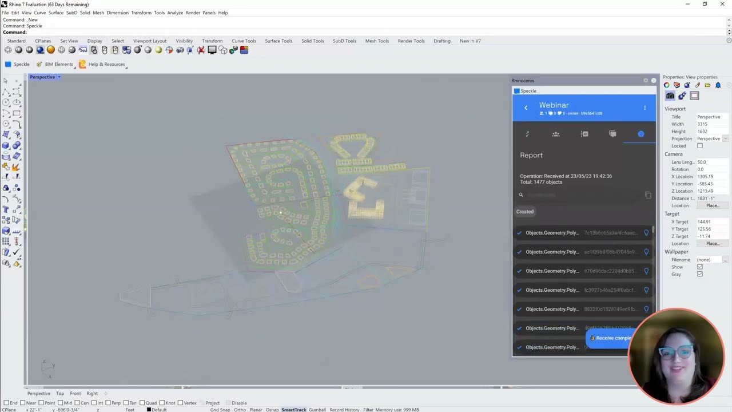Copy report using the copy icon
Screen dimensions: 732x412
(648, 195)
